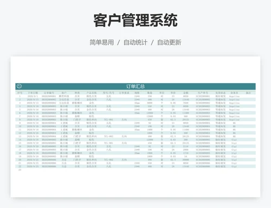
Task: Select the amount cell 1710
Action: point(185,153)
